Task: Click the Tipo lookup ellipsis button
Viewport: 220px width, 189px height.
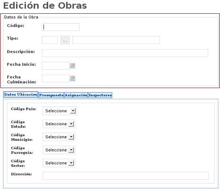Action: click(x=65, y=40)
